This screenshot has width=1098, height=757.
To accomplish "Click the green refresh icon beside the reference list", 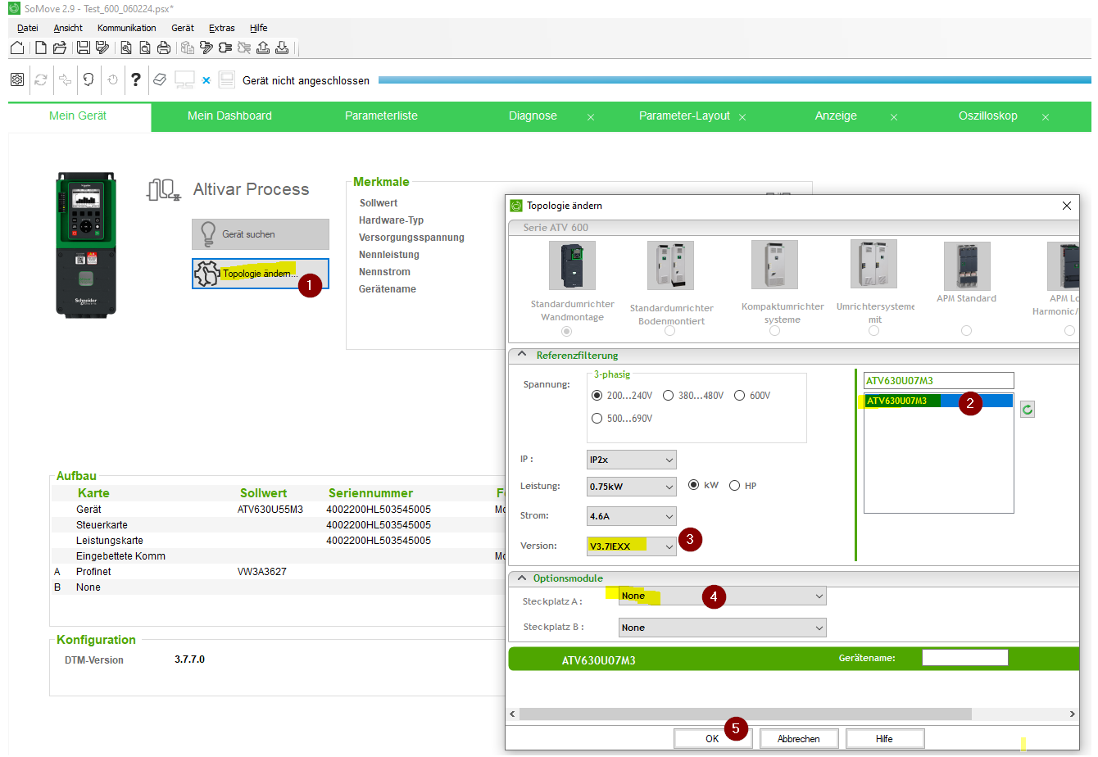I will pos(1028,409).
